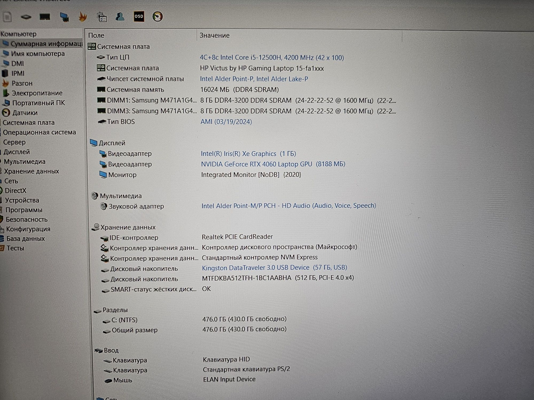This screenshot has height=400, width=534.
Task: Expand Системная плата category in sidebar
Action: click(x=28, y=123)
